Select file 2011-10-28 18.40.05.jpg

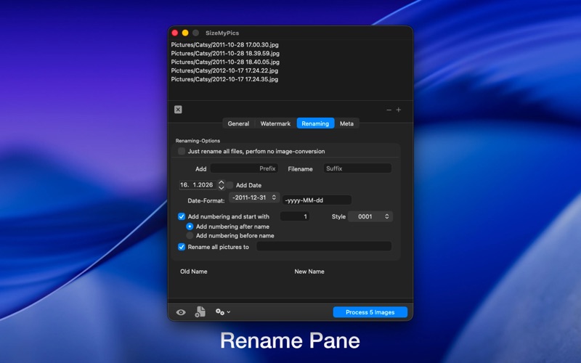[225, 62]
